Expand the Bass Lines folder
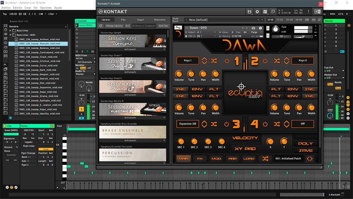353x199 pixels. 10,31
